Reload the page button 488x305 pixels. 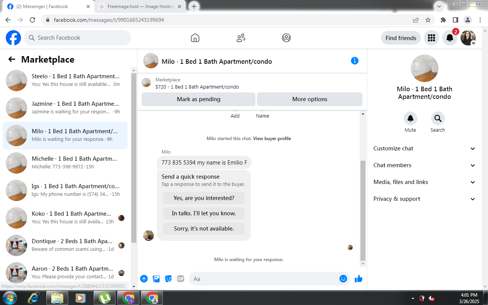coord(32,20)
